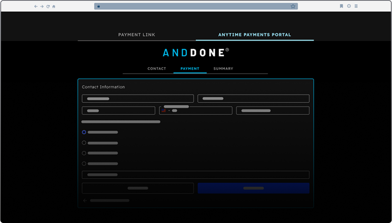Open the browser hamburger menu
The height and width of the screenshot is (223, 392).
(356, 6)
